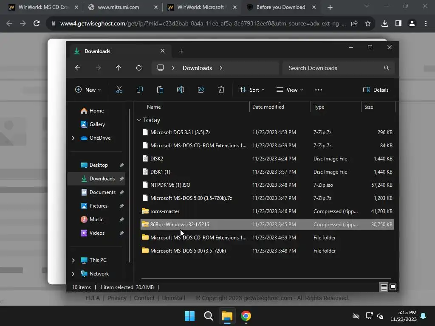Image resolution: width=435 pixels, height=326 pixels.
Task: Select Desktop in navigation pane
Action: [96, 165]
